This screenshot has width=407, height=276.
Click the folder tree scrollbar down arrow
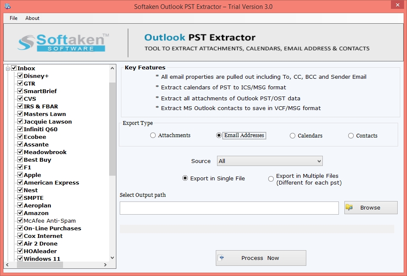point(112,258)
